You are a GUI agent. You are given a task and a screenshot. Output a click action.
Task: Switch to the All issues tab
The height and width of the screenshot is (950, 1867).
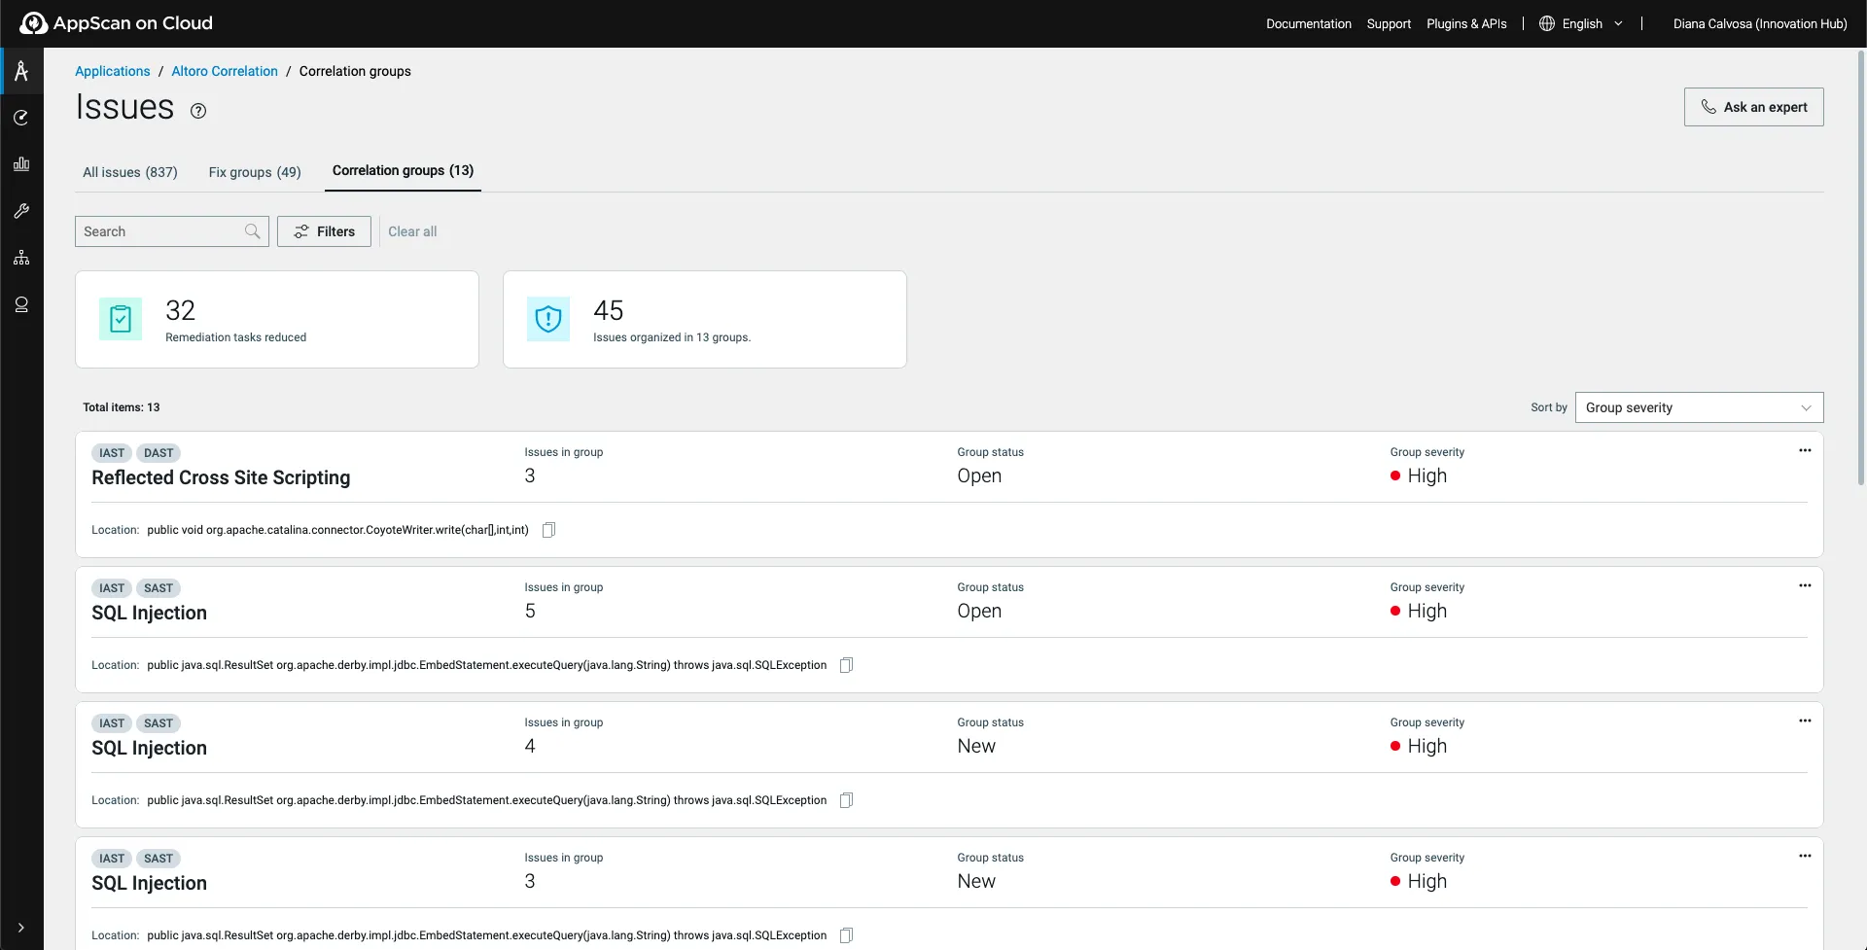[130, 172]
